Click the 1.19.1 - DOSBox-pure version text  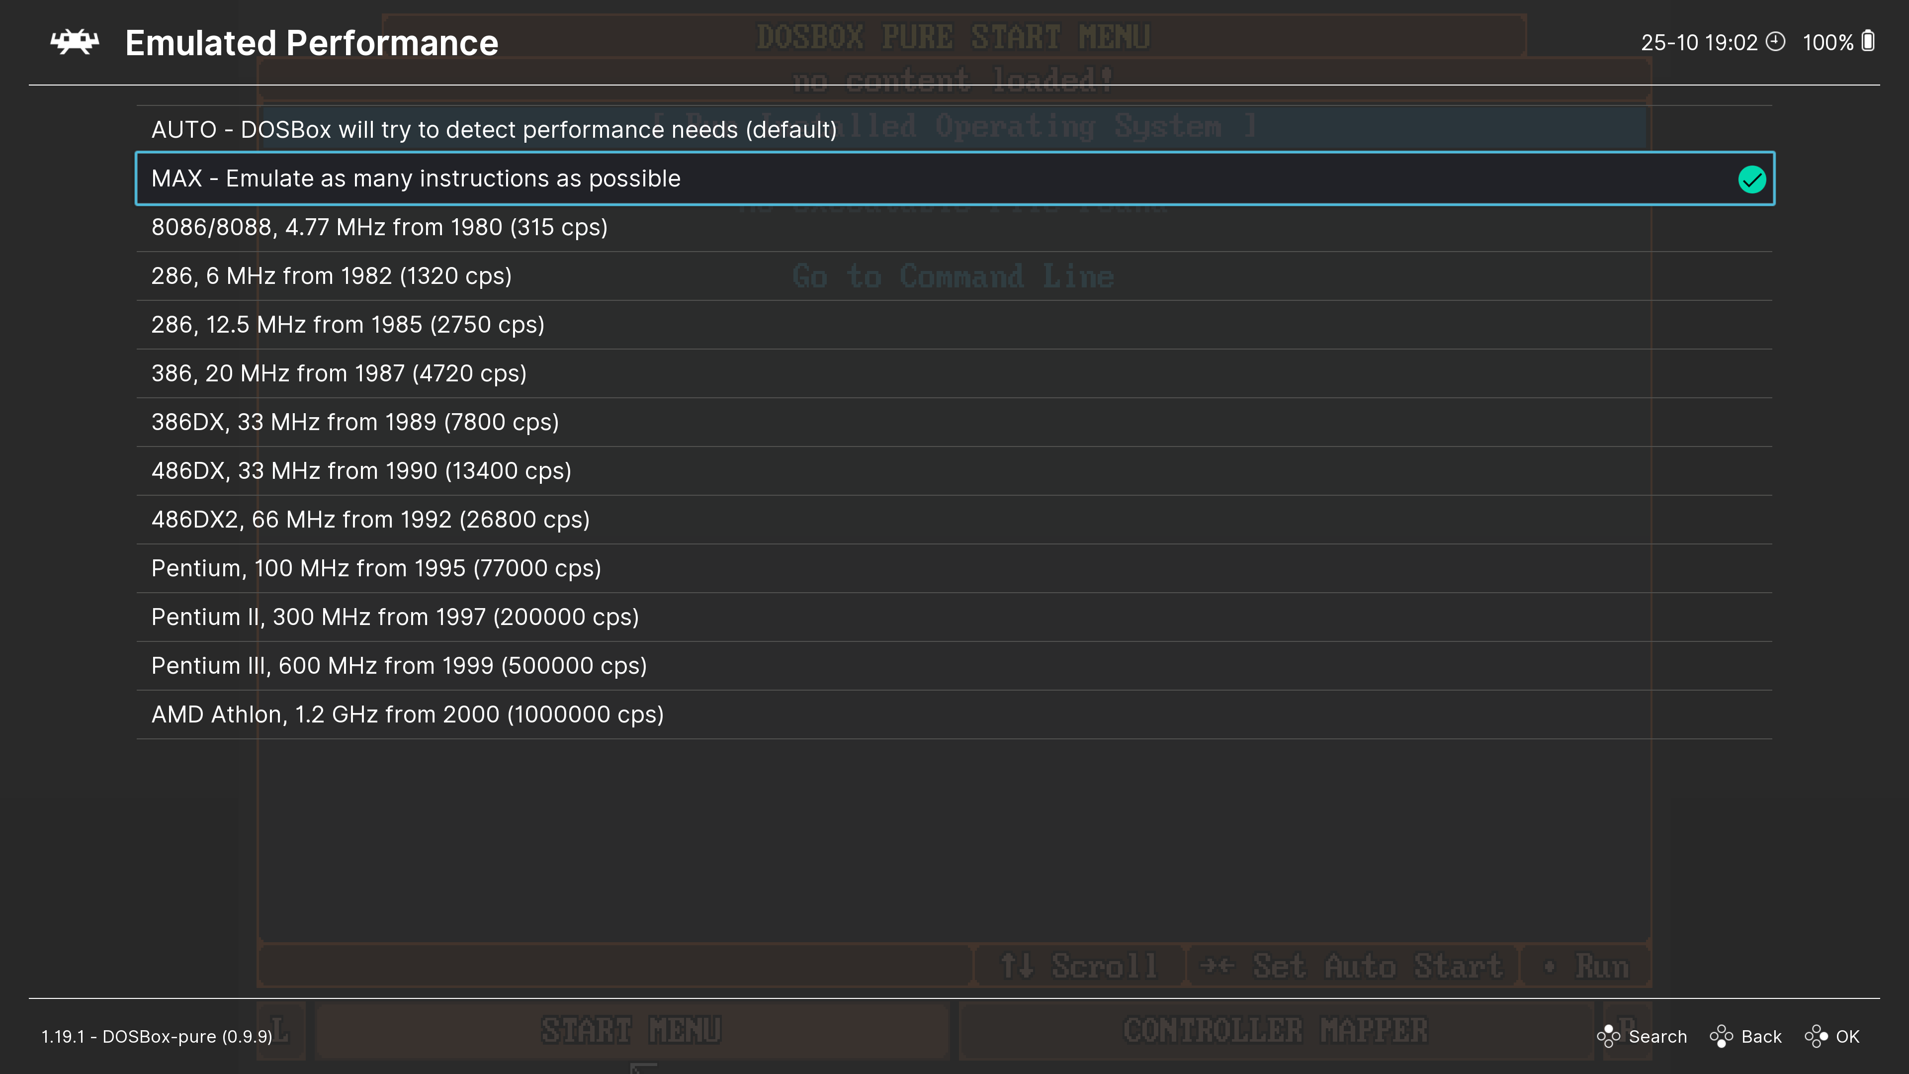tap(157, 1036)
